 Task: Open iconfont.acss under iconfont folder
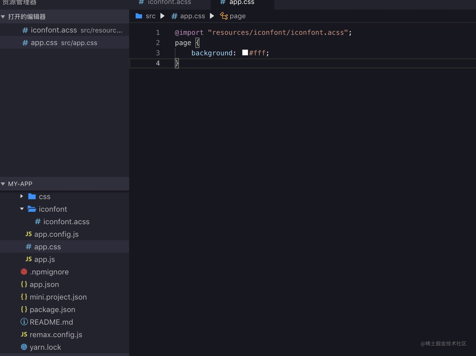(x=65, y=222)
